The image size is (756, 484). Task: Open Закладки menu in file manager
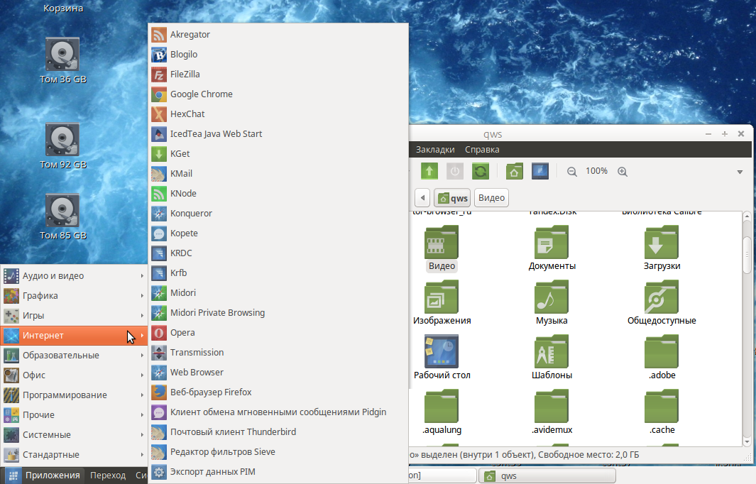435,150
